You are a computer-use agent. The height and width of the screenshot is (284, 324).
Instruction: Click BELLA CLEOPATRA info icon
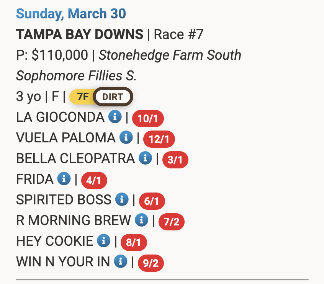coord(145,158)
